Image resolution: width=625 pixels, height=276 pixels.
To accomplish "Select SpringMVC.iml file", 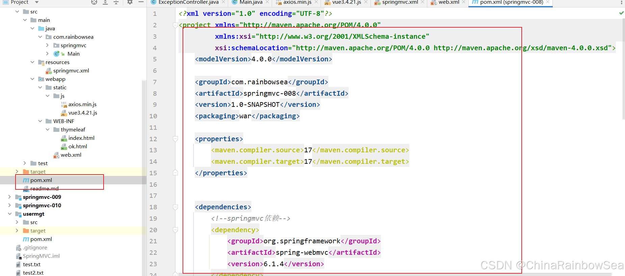I will tap(41, 256).
